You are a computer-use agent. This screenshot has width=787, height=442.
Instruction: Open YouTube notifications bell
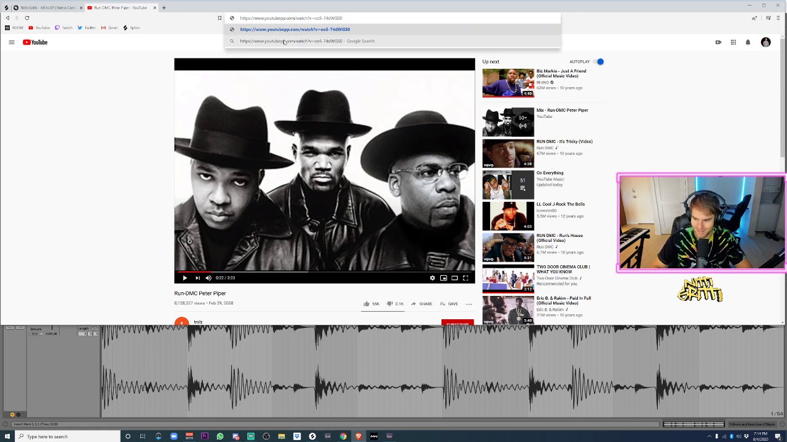tap(748, 42)
